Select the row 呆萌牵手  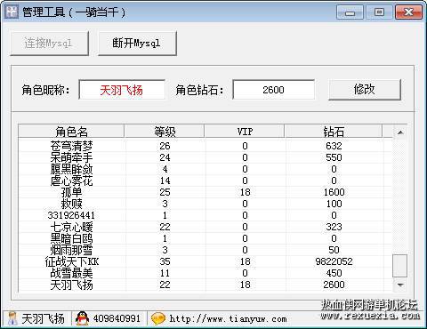(x=205, y=157)
